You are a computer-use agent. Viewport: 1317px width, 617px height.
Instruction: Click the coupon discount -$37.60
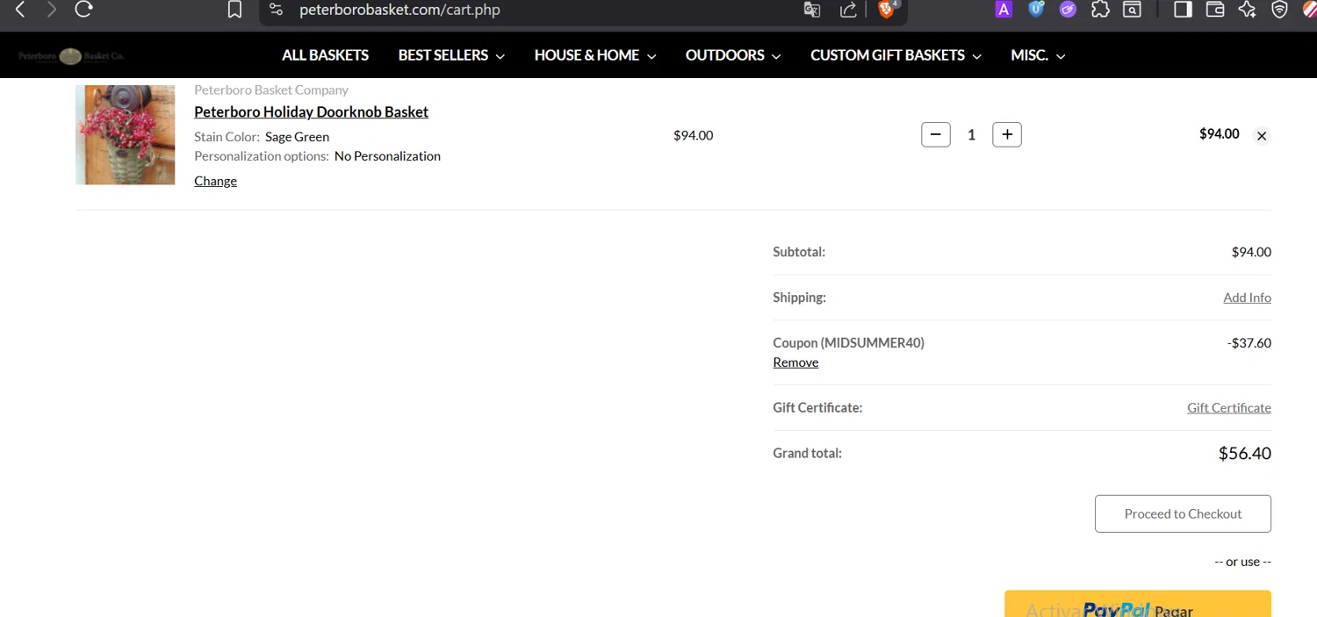1249,343
